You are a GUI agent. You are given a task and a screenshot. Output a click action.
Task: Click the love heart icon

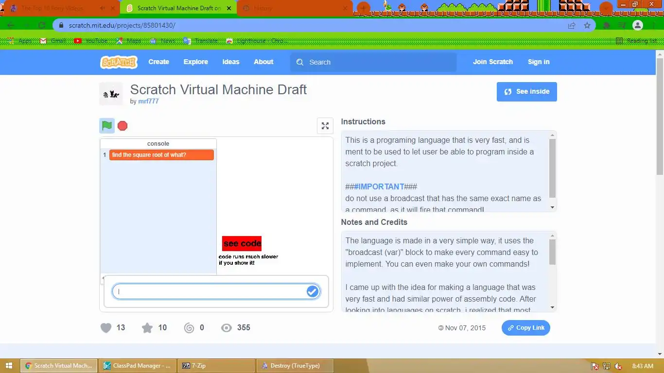click(106, 328)
